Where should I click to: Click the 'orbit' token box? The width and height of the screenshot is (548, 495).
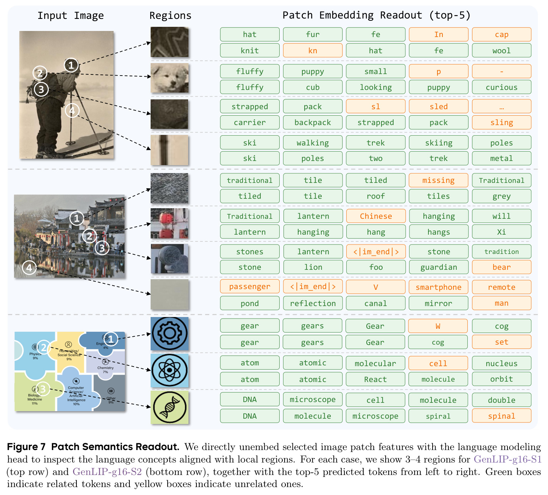(x=501, y=379)
